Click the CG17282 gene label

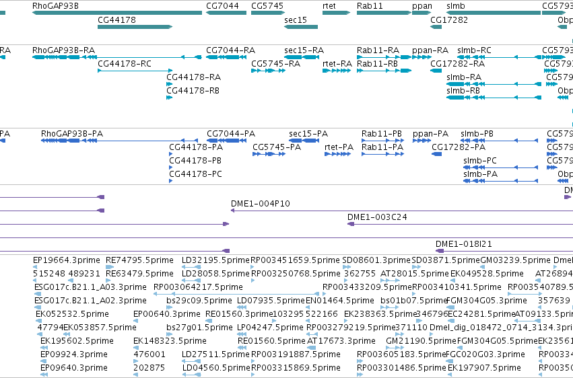(449, 20)
